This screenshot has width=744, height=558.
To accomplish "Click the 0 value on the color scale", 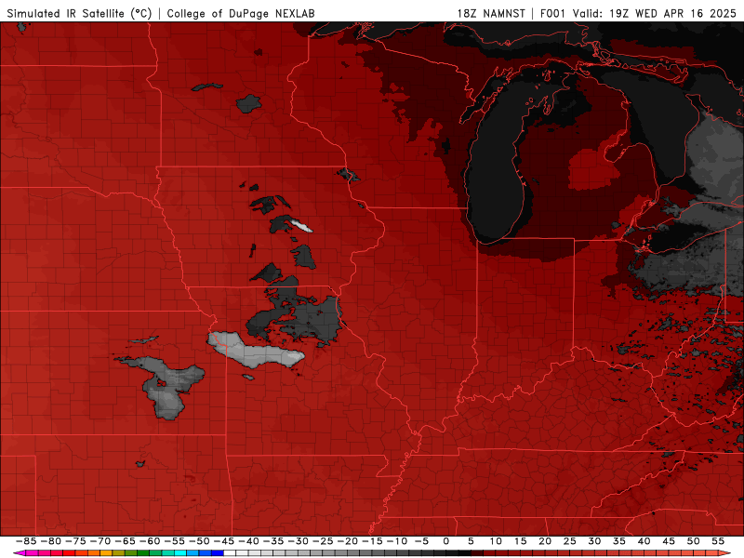I will pyautogui.click(x=446, y=541).
